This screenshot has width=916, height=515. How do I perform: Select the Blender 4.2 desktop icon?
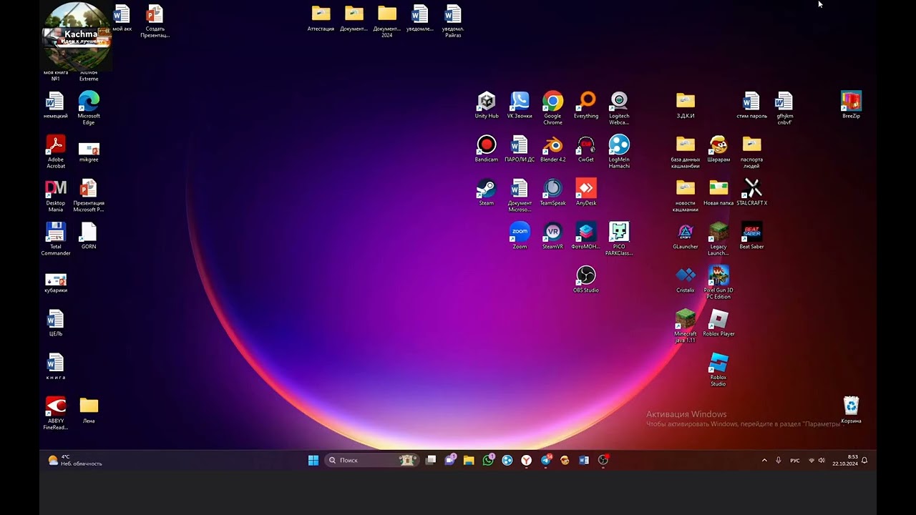[x=552, y=149]
